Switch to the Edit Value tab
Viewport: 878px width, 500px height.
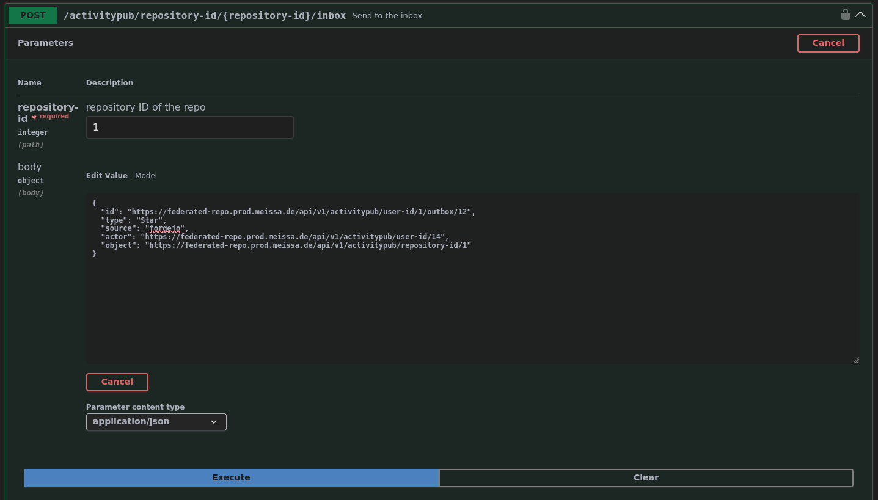(106, 176)
